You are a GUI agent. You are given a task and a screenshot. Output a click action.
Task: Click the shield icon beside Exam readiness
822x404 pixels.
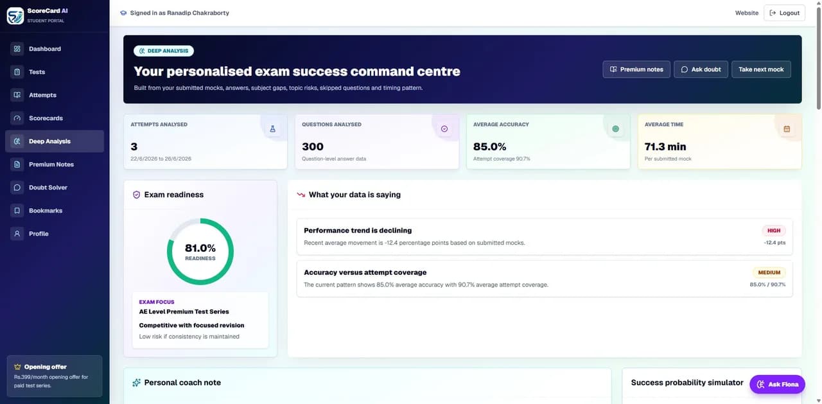coord(136,195)
